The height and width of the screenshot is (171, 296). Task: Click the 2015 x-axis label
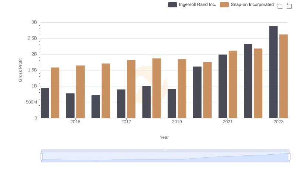(75, 122)
